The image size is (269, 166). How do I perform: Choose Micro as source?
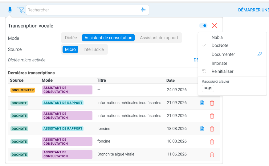[70, 49]
